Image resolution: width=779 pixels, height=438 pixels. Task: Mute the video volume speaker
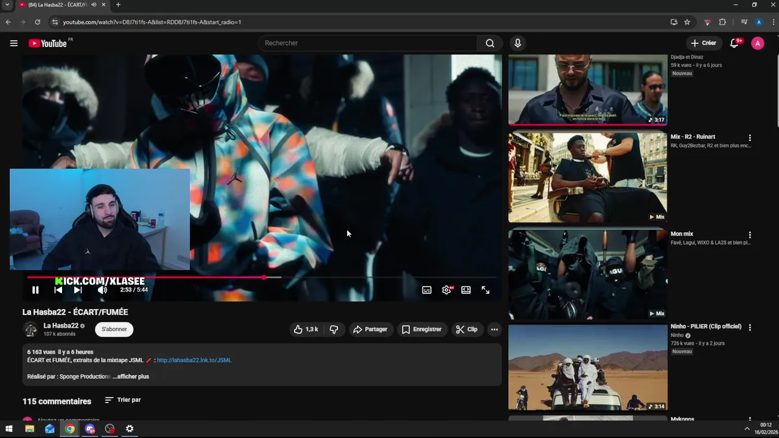coord(102,290)
